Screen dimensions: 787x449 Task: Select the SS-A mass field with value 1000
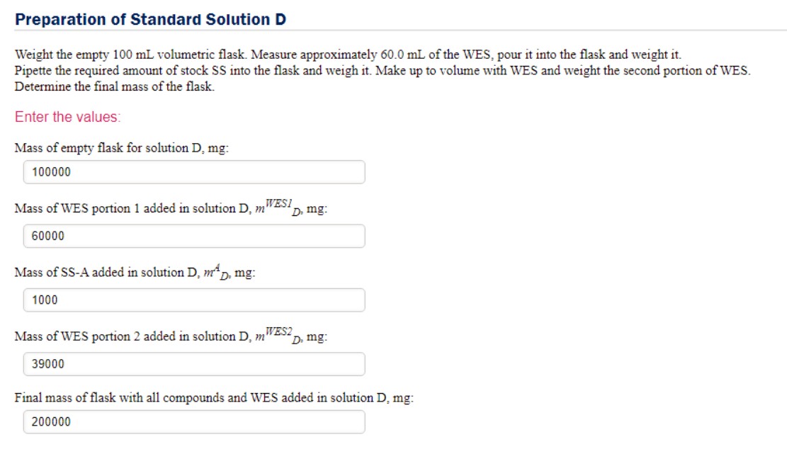(193, 300)
